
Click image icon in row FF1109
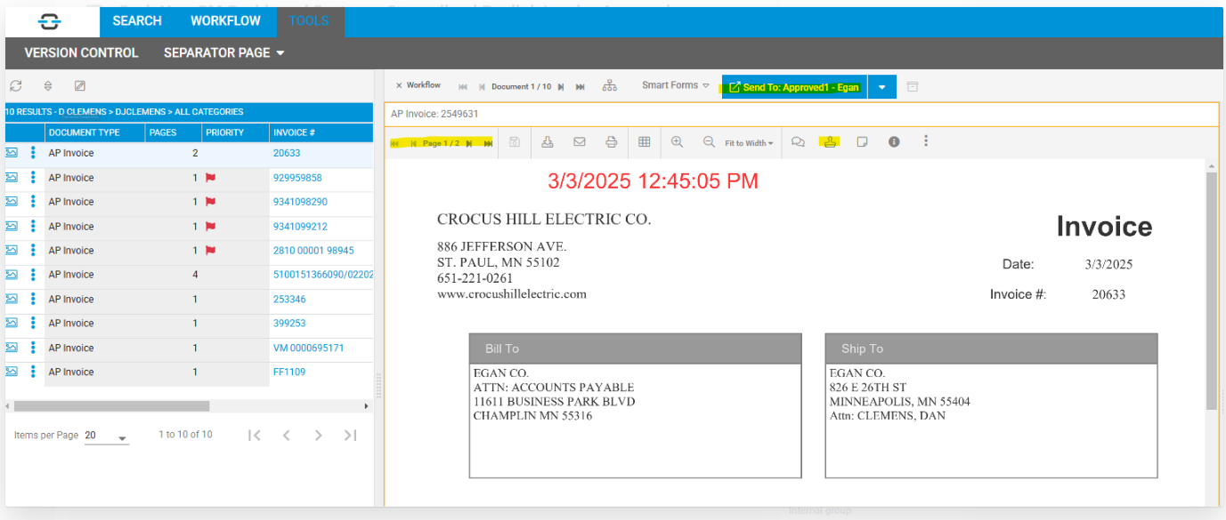coord(12,372)
